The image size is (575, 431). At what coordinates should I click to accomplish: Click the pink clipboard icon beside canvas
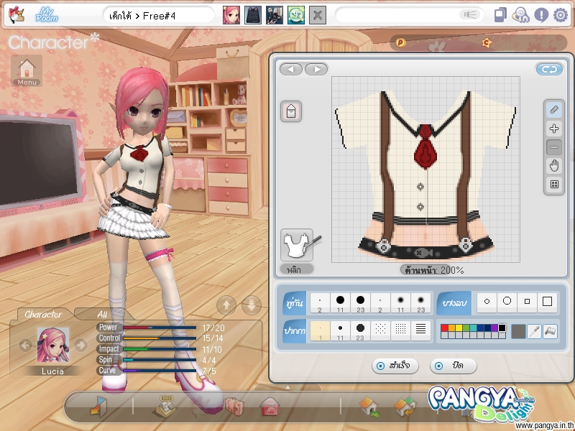[x=291, y=111]
